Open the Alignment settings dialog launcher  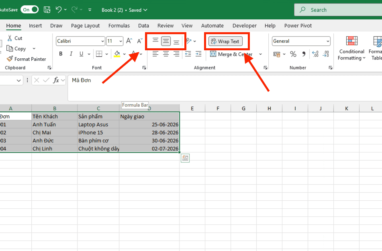266,68
